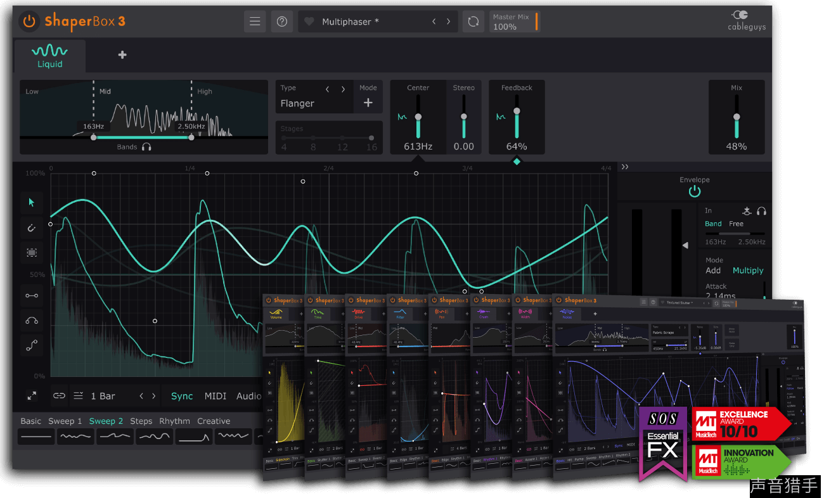Image resolution: width=824 pixels, height=498 pixels.
Task: Open the Rhythm wave presets tab
Action: pyautogui.click(x=175, y=421)
